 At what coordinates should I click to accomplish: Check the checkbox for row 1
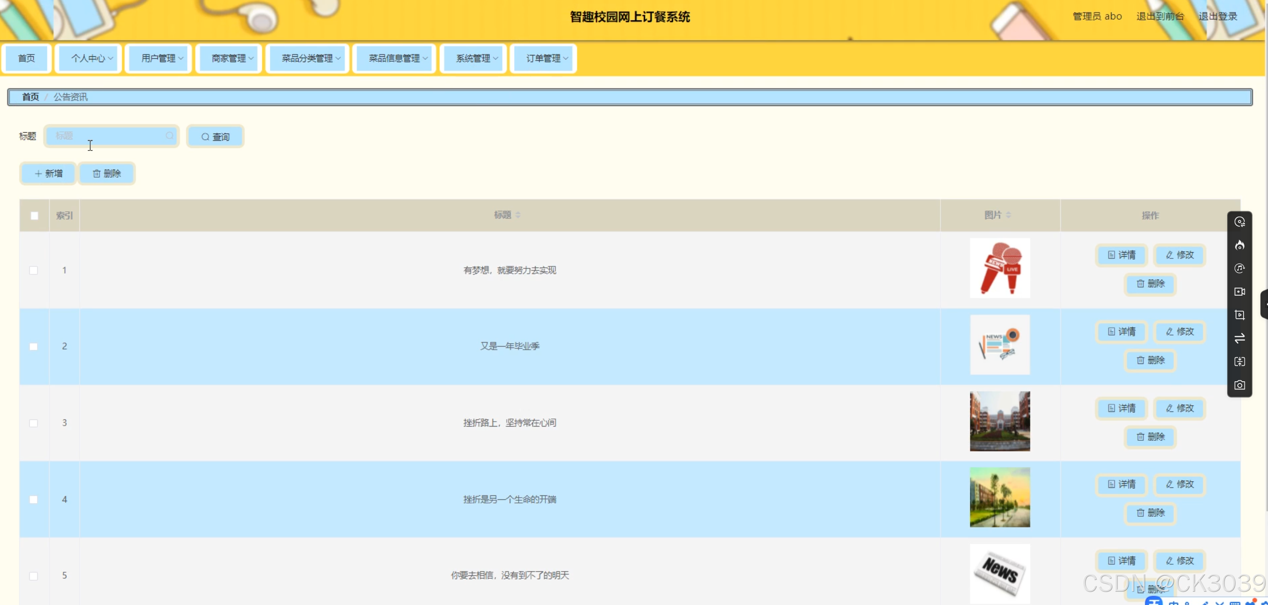coord(33,270)
